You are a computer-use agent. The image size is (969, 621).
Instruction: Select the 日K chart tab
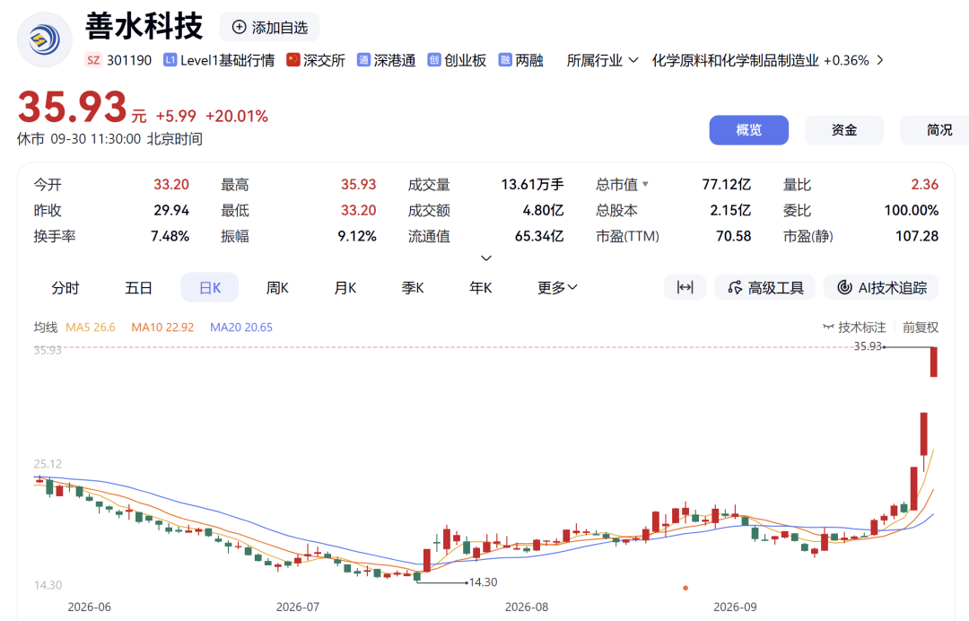point(209,287)
